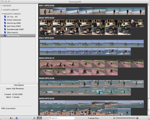The height and width of the screenshot is (120, 150).
Task: Switch to filmstrip list view
Action: [39, 118]
